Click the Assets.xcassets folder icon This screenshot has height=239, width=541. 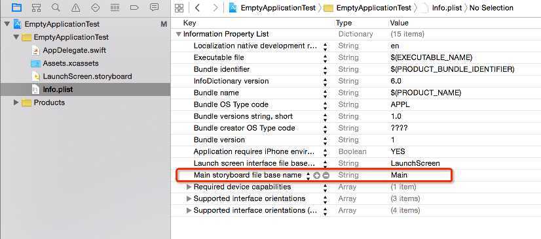click(35, 63)
